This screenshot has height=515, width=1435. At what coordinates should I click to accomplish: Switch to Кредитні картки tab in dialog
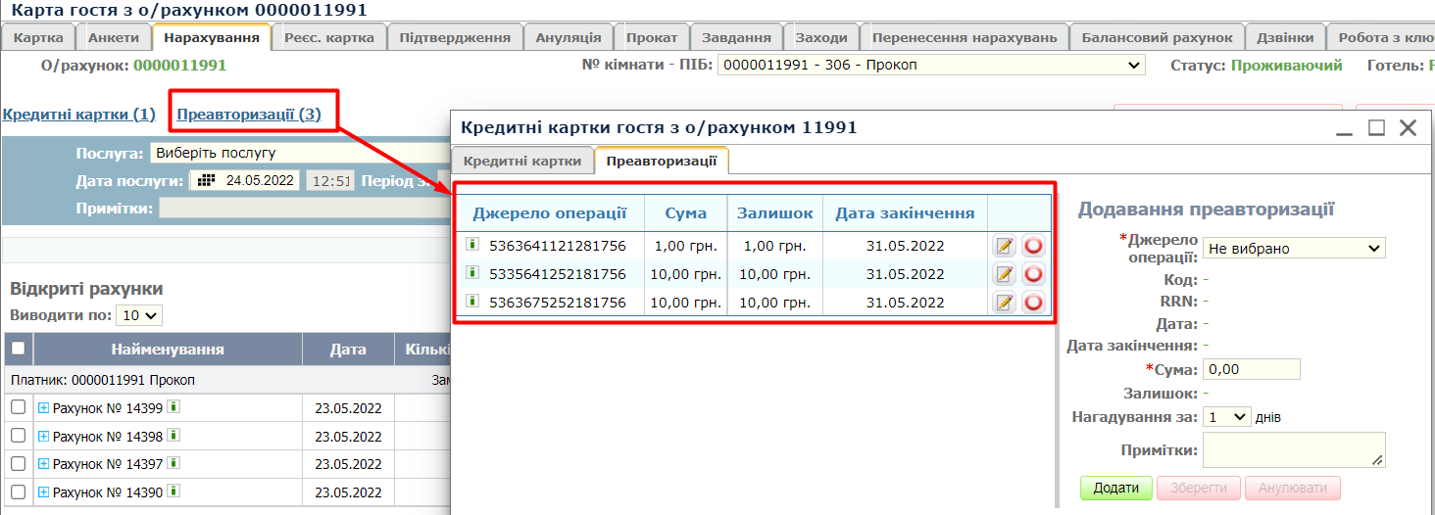[521, 161]
